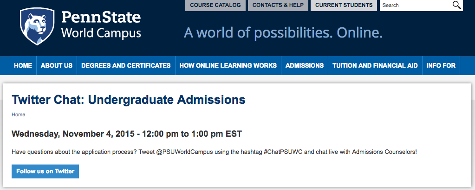Open the About Us menu

tap(57, 65)
